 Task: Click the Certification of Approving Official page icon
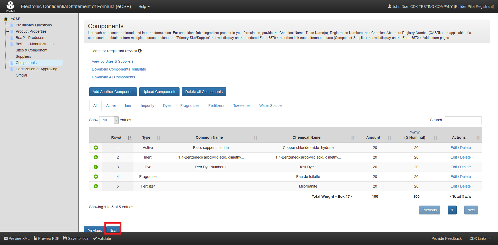point(12,69)
